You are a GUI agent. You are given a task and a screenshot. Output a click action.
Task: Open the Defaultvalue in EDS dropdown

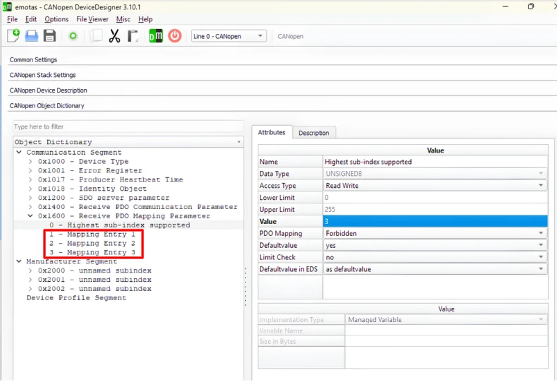[435, 269]
